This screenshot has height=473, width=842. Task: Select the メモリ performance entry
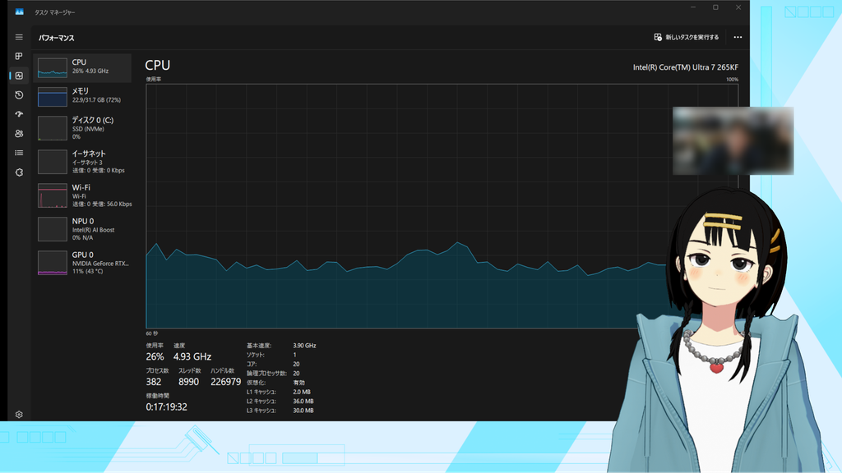82,97
